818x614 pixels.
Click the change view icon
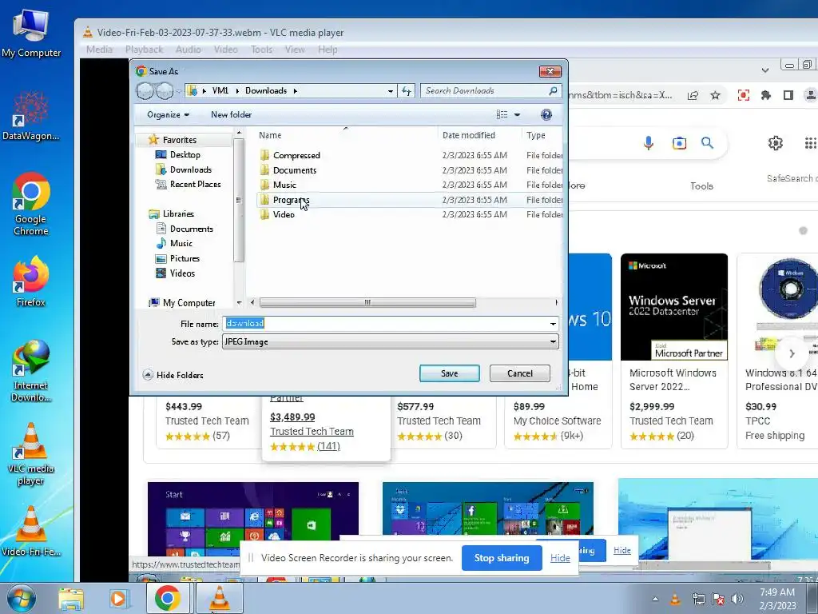pos(502,114)
